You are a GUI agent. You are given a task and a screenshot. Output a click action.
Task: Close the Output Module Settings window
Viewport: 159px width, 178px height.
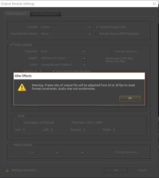(154, 4)
